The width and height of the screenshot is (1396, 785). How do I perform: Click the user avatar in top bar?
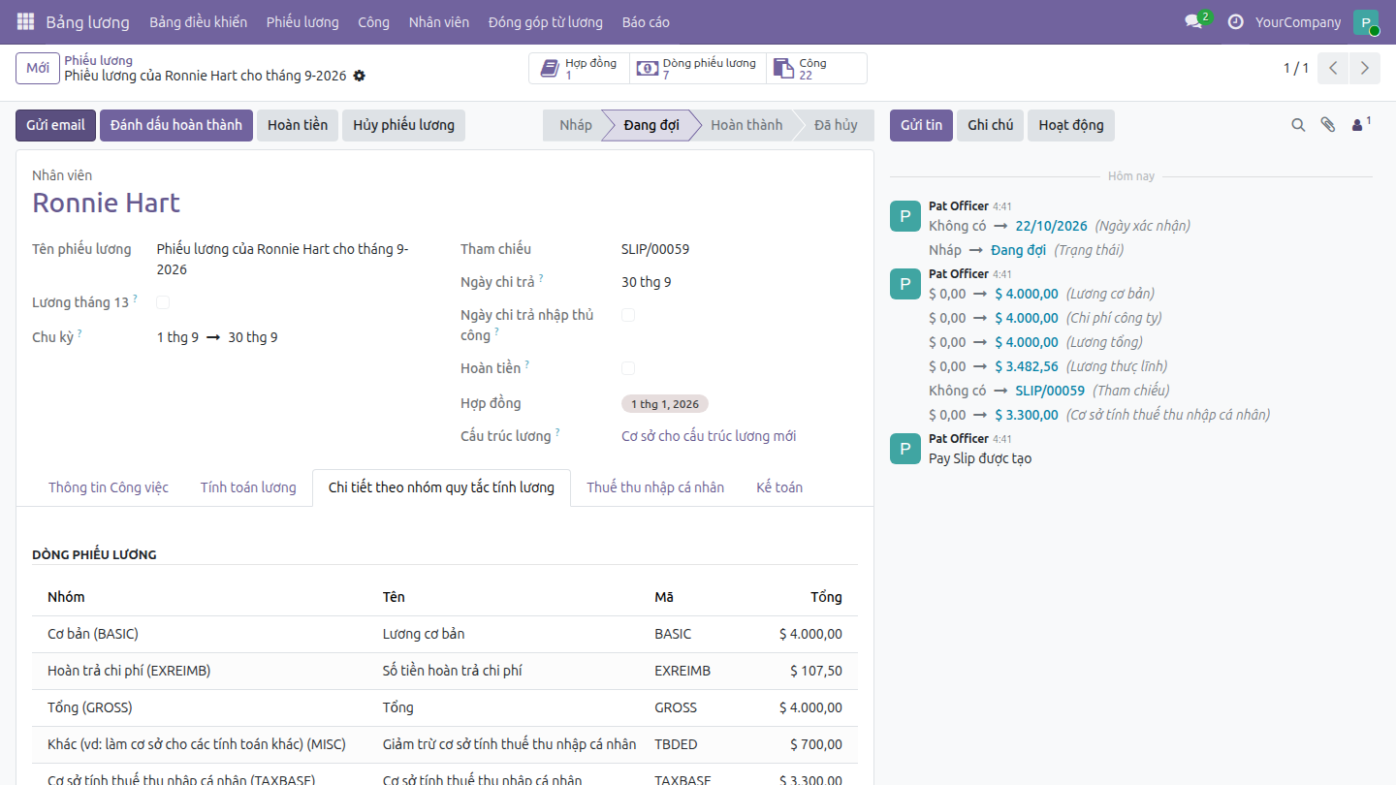[1366, 21]
